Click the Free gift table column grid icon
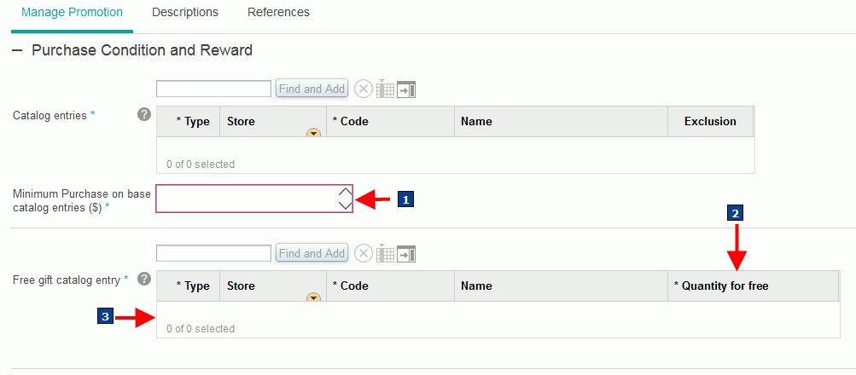 (385, 253)
